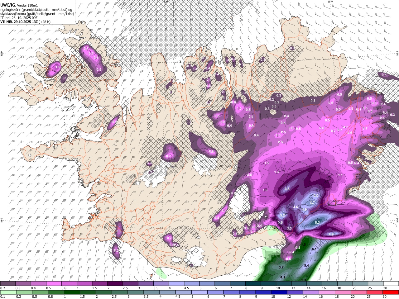Pick lower legend swatch between 10 and 12
The image size is (399, 299).
click(x=279, y=292)
